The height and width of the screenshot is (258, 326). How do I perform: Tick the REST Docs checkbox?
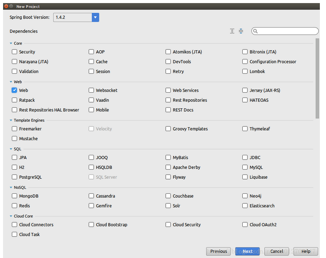tap(168, 110)
